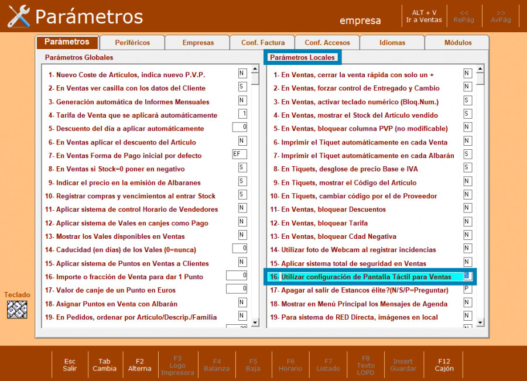
Task: Click the Teclado on-screen keyboard icon
Action: point(18,309)
